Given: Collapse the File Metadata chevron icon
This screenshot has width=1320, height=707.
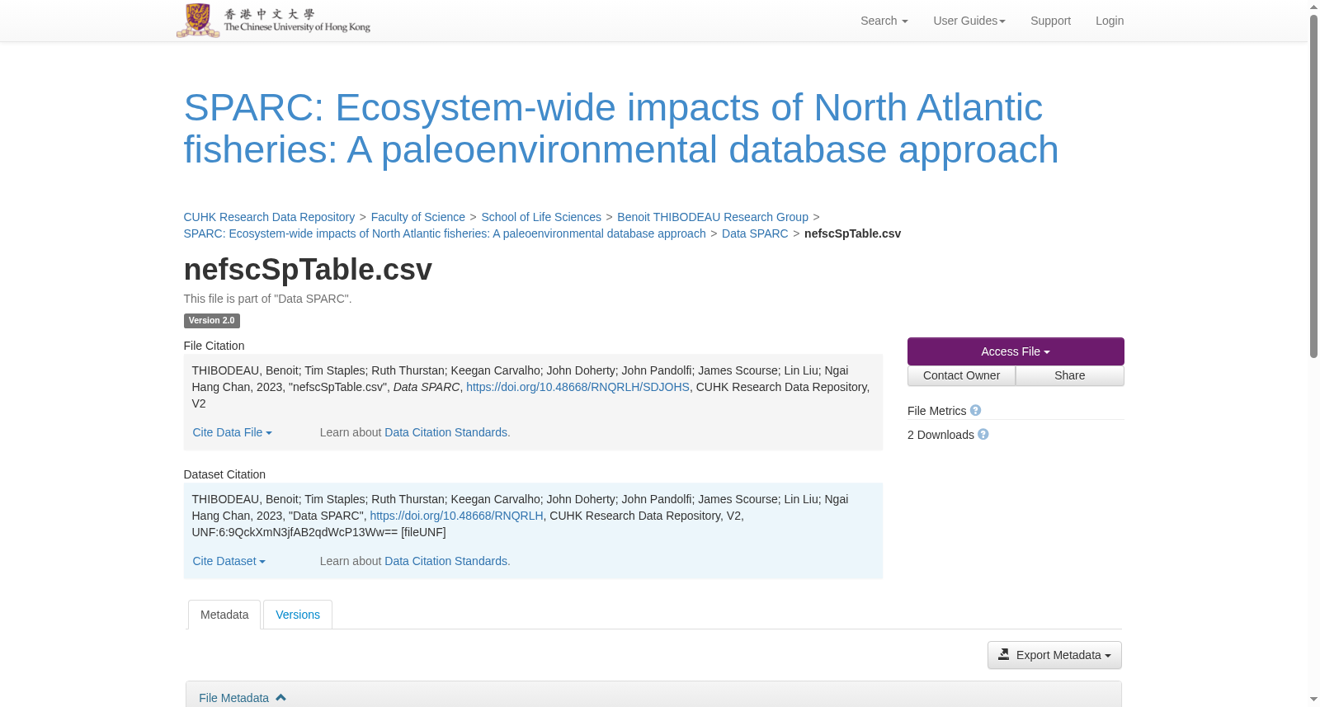Looking at the screenshot, I should [x=280, y=697].
